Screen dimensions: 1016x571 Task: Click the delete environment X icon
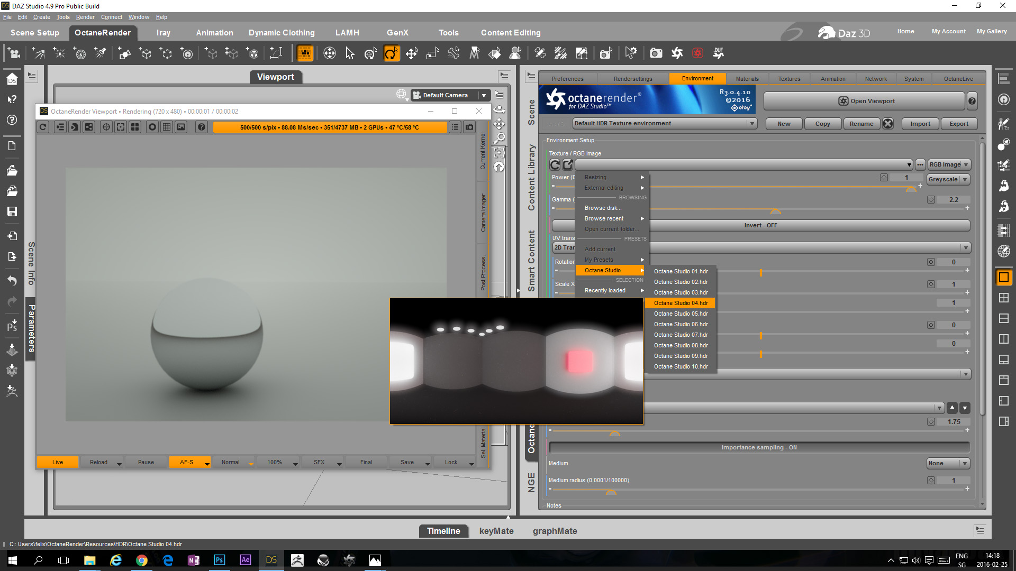[x=888, y=124]
